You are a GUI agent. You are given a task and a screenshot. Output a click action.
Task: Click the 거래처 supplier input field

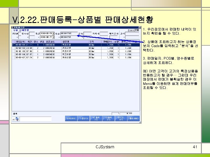pyautogui.click(x=104, y=33)
